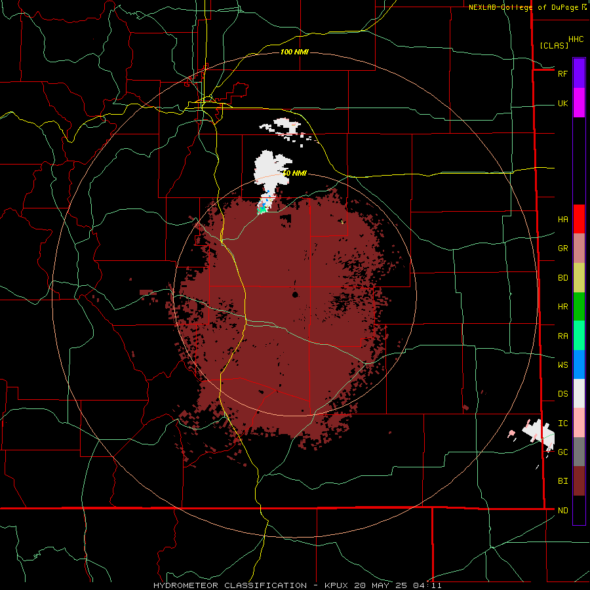This screenshot has width=590, height=590.
Task: Click the 100 NMI range ring label
Action: point(294,52)
